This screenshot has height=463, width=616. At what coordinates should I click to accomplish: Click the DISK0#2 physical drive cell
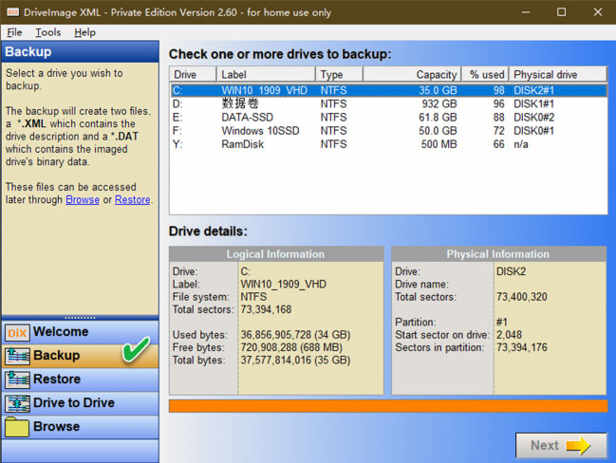click(533, 117)
